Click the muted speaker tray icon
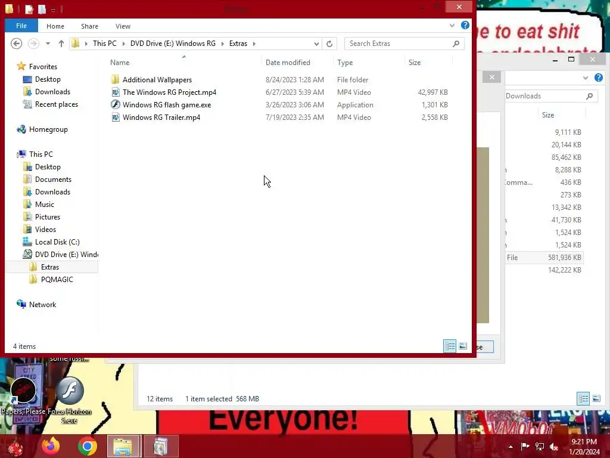Viewport: 610px width, 458px height. coord(554,447)
